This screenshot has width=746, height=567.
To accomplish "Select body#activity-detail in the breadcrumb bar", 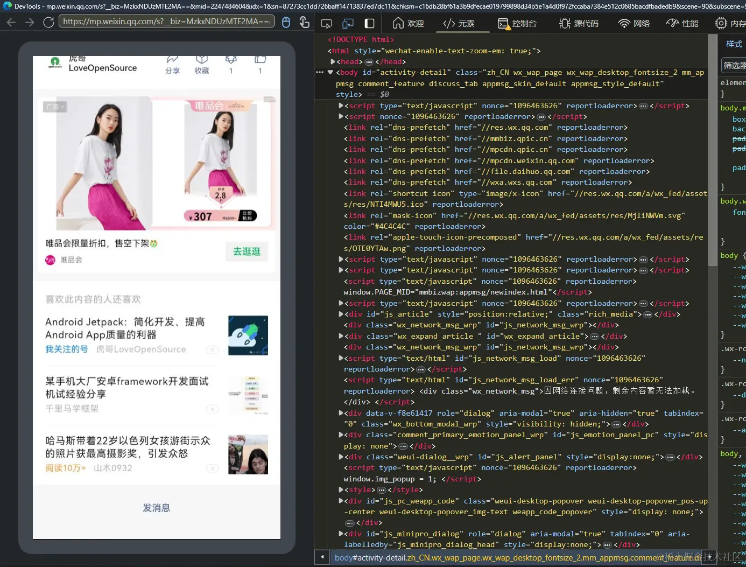I will point(518,558).
